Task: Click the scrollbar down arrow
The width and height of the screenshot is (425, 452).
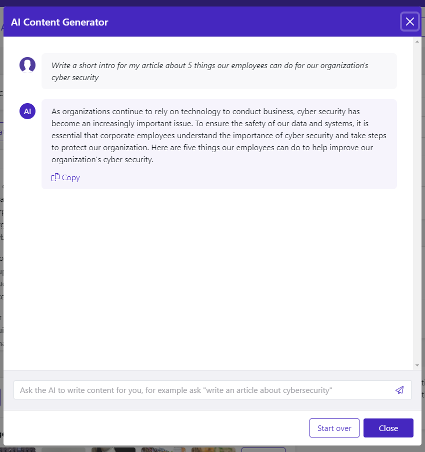Action: pos(417,365)
